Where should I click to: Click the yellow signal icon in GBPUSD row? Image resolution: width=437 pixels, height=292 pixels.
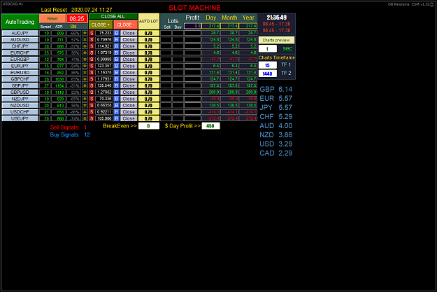85,92
